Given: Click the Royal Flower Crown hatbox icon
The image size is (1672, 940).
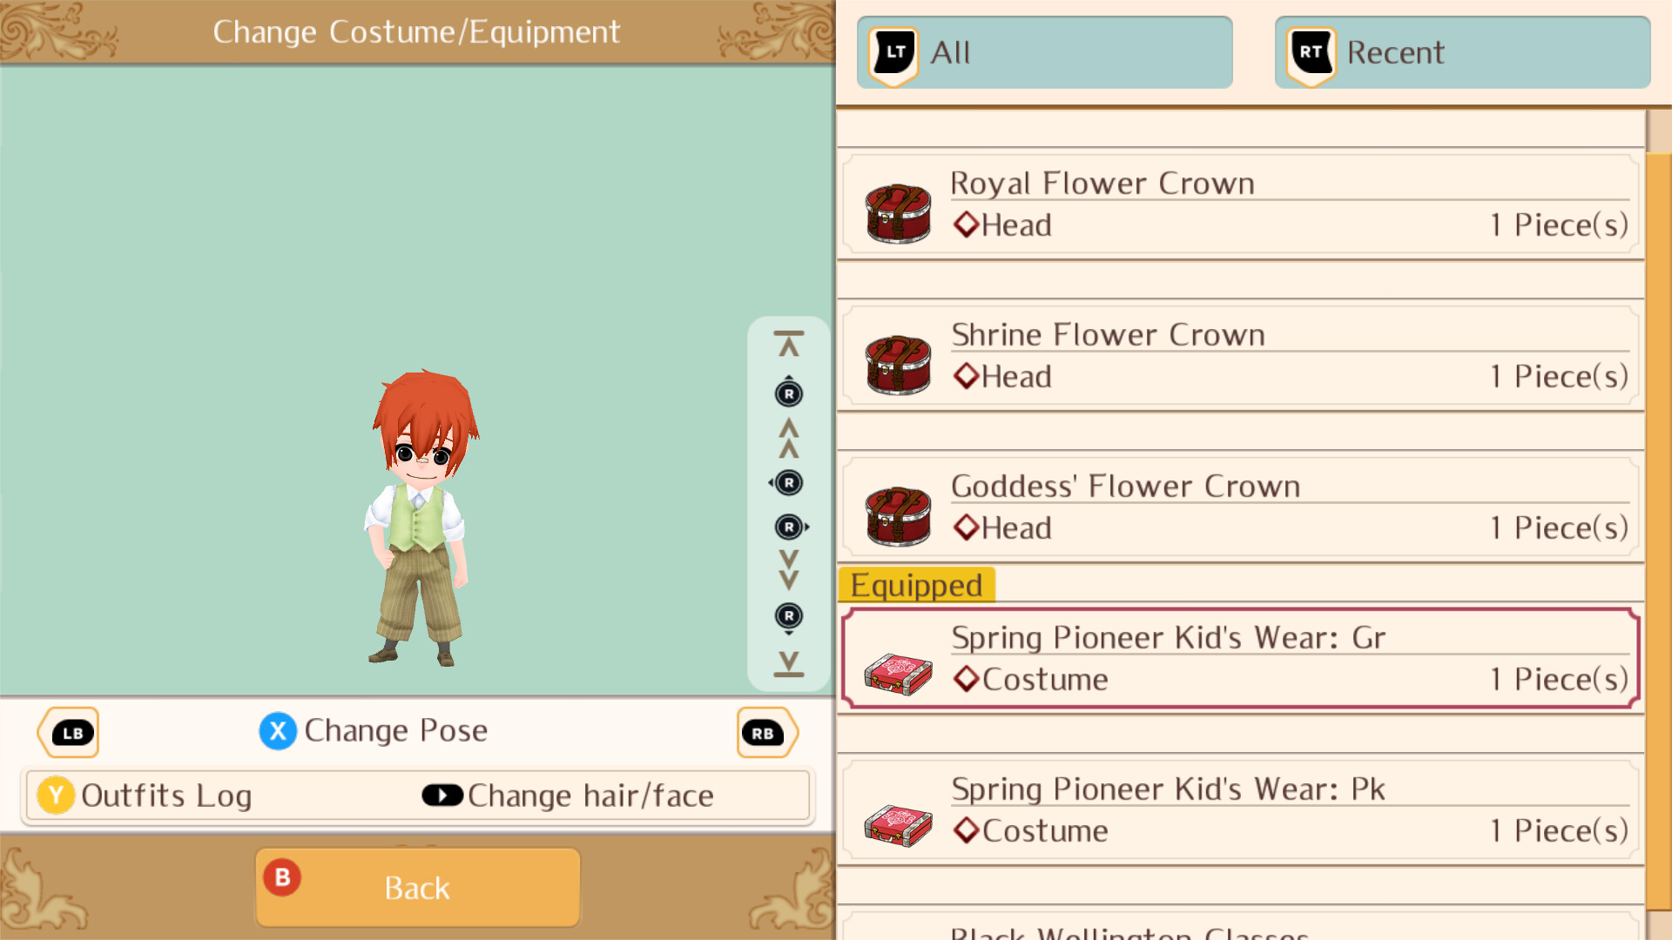Looking at the screenshot, I should coord(898,212).
